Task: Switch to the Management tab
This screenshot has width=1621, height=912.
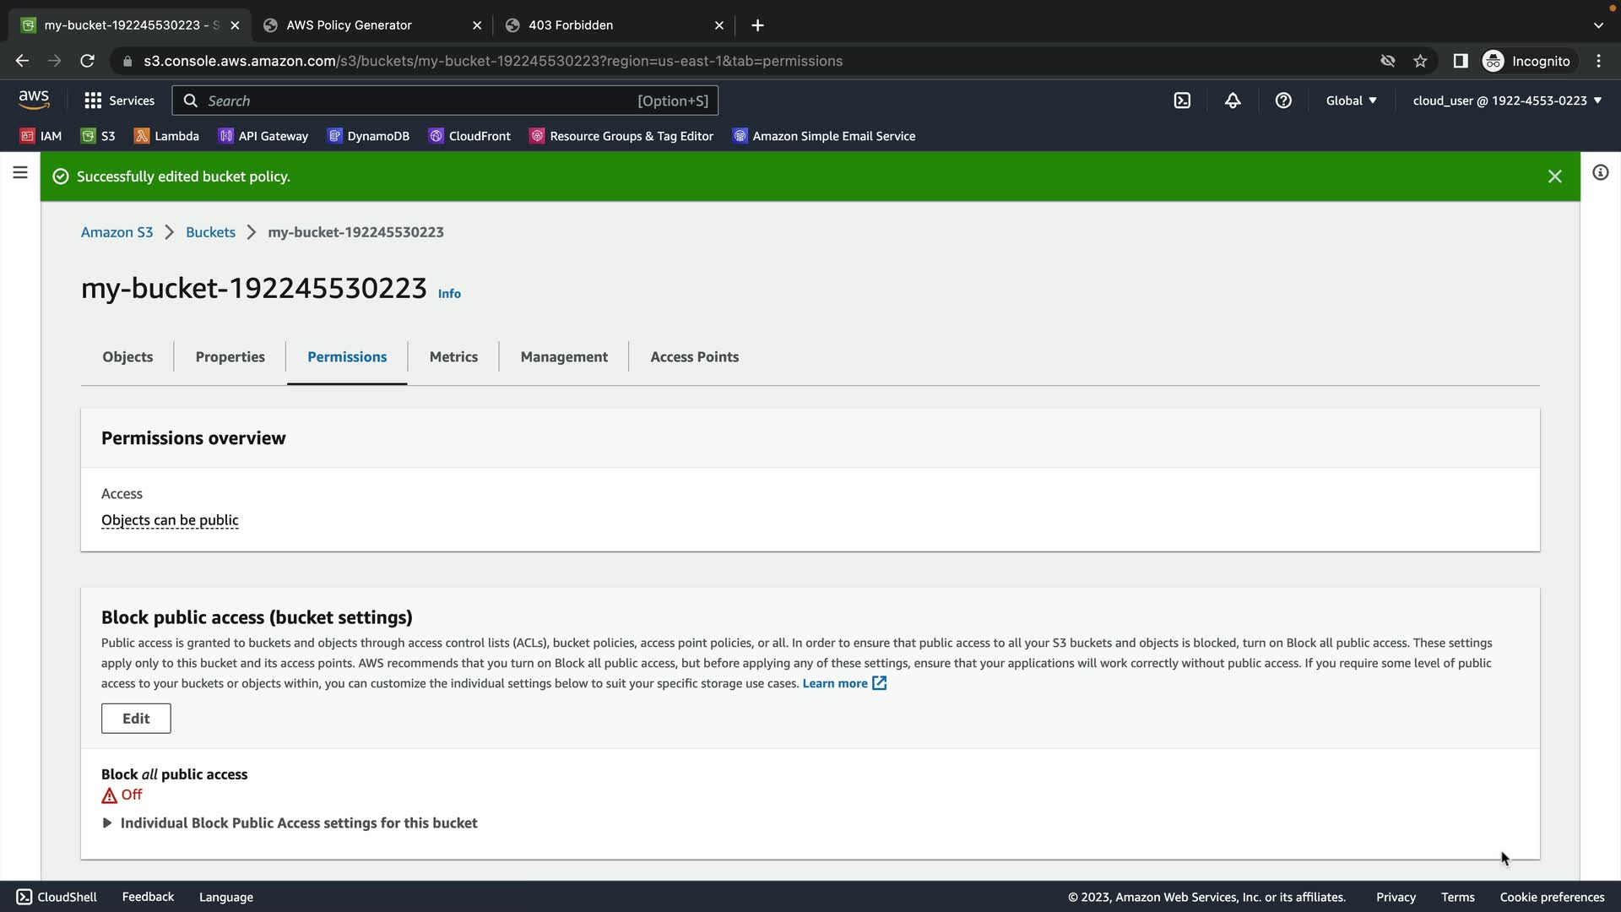Action: tap(564, 357)
